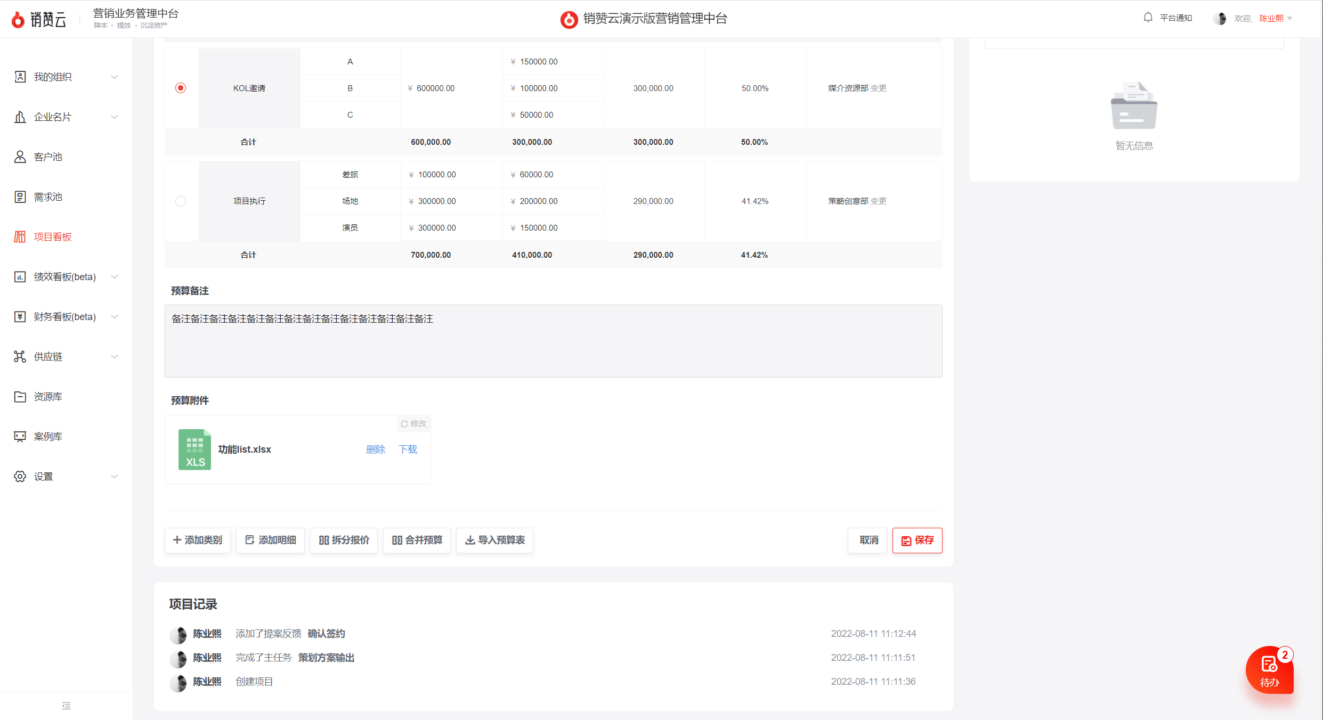1323x720 pixels.
Task: Click the 功能list.xlsx file name
Action: click(x=245, y=449)
